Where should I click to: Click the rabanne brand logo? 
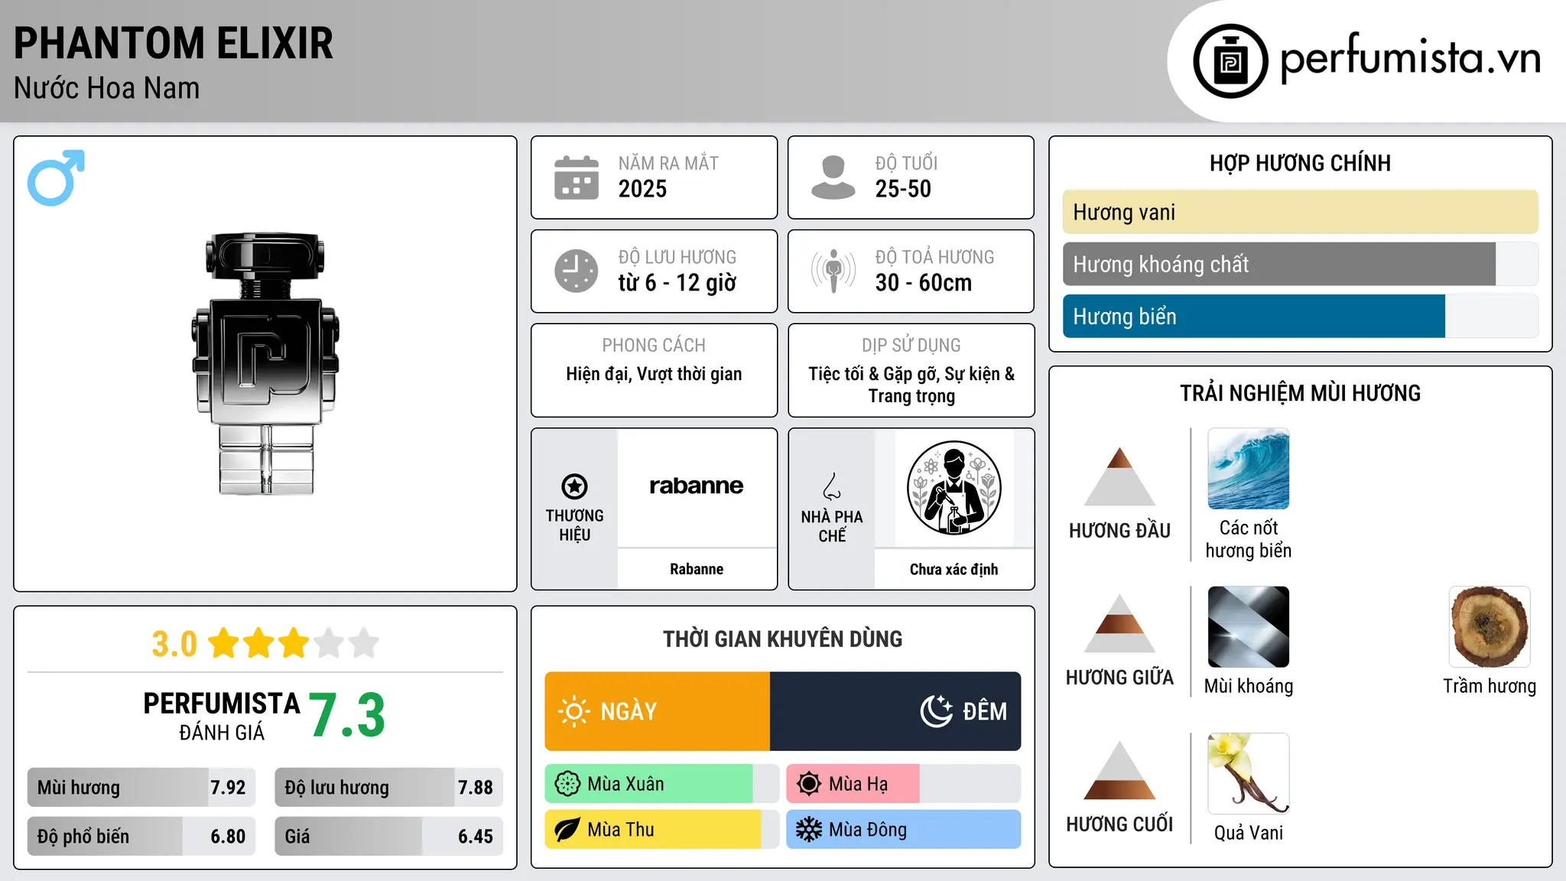click(697, 486)
